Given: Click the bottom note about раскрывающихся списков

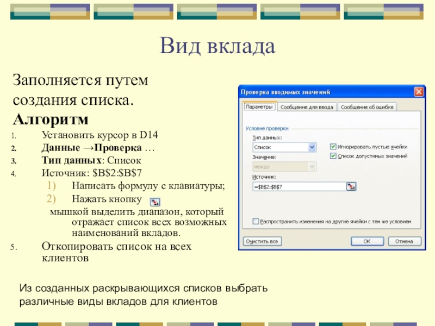Looking at the screenshot, I should [144, 294].
